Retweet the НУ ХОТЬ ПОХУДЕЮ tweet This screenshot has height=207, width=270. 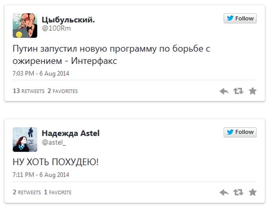[x=238, y=192]
